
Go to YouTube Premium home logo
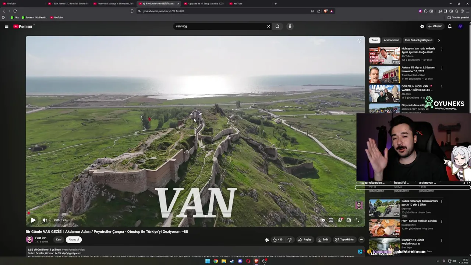tap(23, 26)
